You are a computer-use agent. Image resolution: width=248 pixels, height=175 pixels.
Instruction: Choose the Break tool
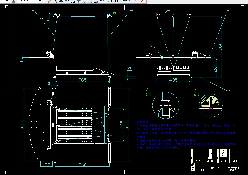[119, 1]
